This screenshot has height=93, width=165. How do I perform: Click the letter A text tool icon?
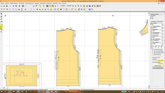tap(34, 6)
